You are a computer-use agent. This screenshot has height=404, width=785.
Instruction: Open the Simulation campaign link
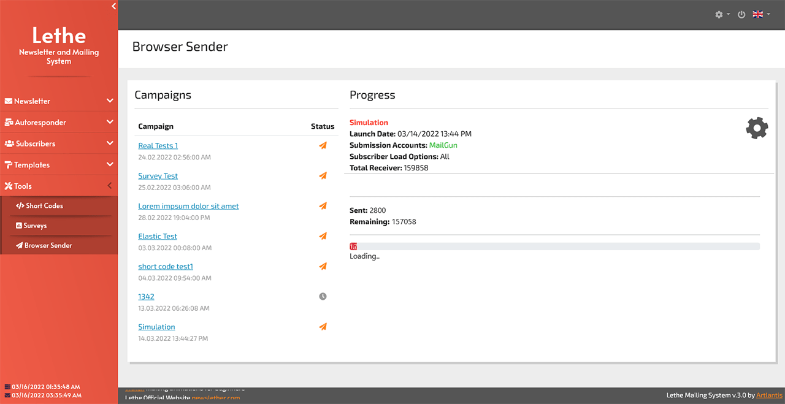pyautogui.click(x=156, y=327)
